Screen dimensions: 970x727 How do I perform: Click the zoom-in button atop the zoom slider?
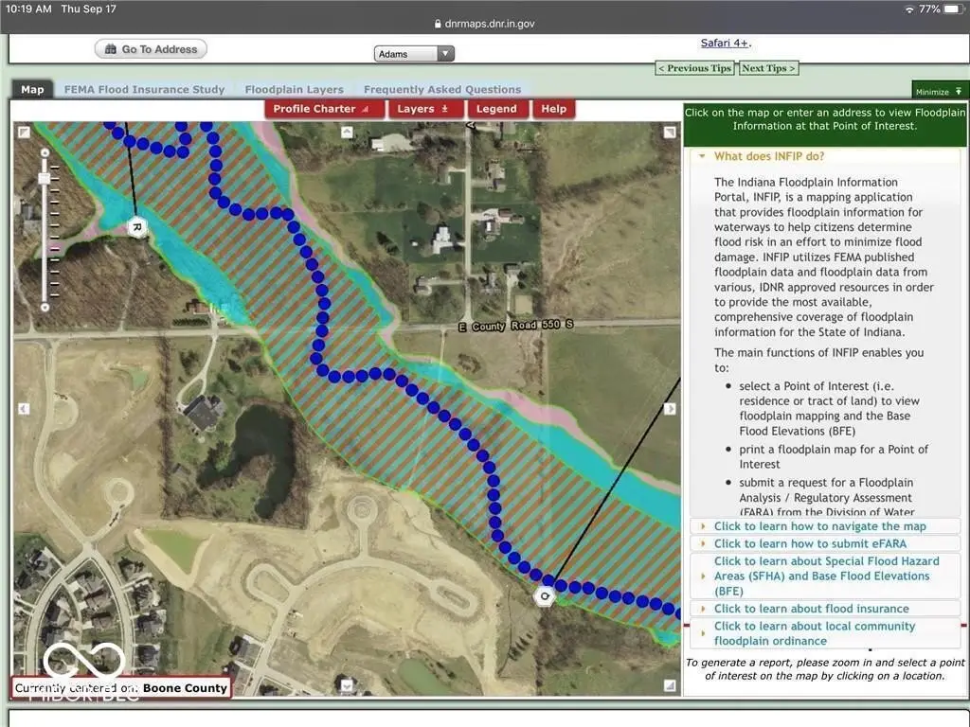(45, 151)
